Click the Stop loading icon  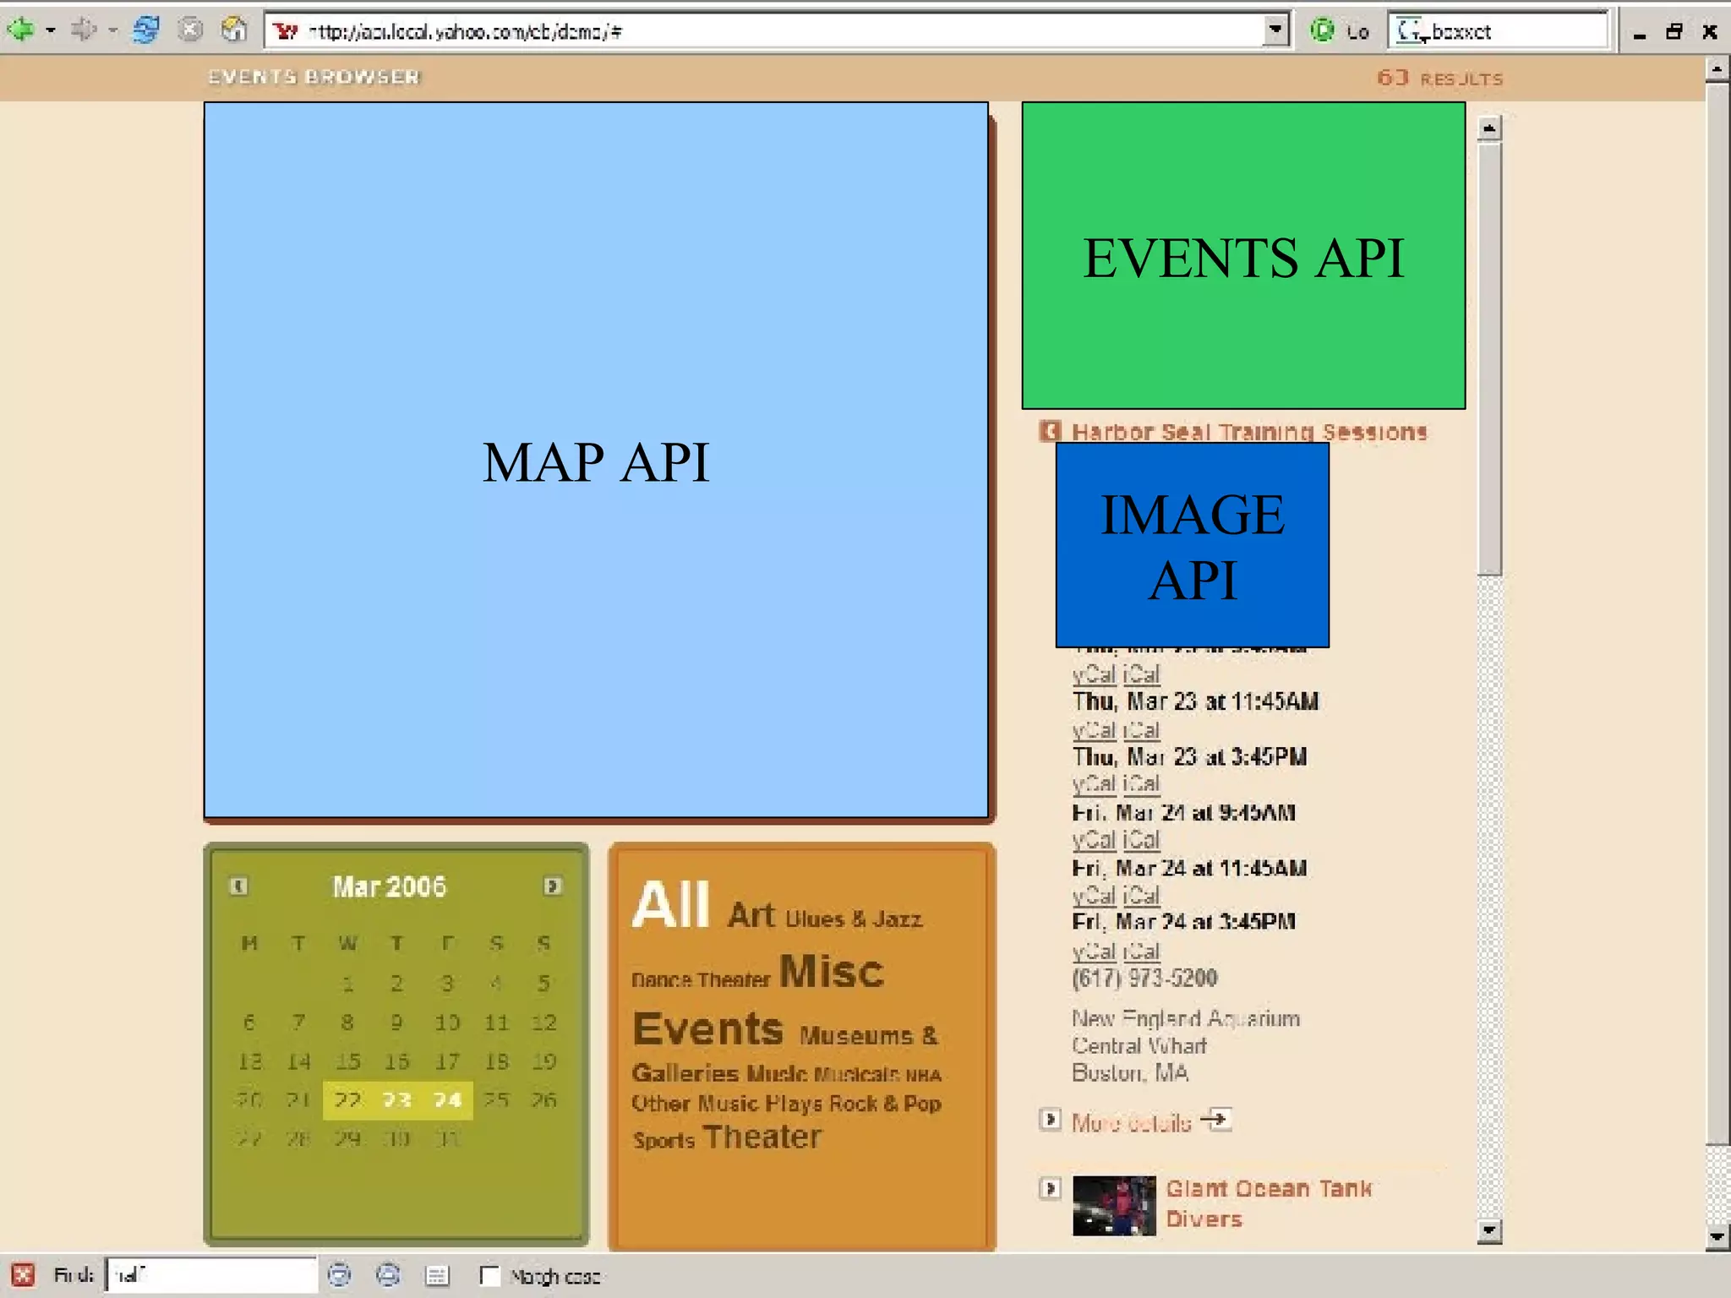[192, 30]
